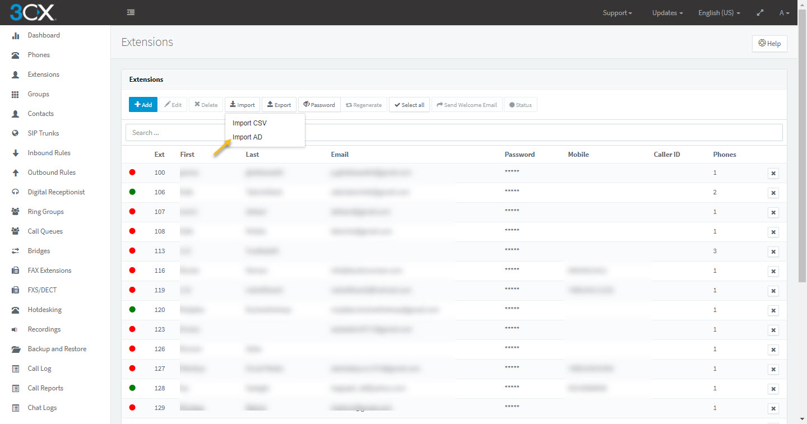Click Send Welcome Email button
This screenshot has height=424, width=807.
point(467,105)
